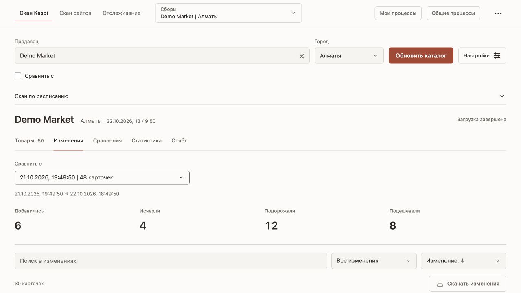Switch to the 'Скан Kaspi' tab
Image resolution: width=521 pixels, height=293 pixels.
[34, 13]
